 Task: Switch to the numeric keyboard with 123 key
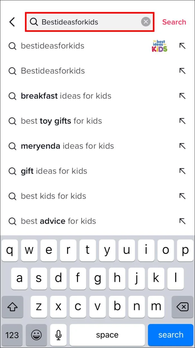pos(12,335)
